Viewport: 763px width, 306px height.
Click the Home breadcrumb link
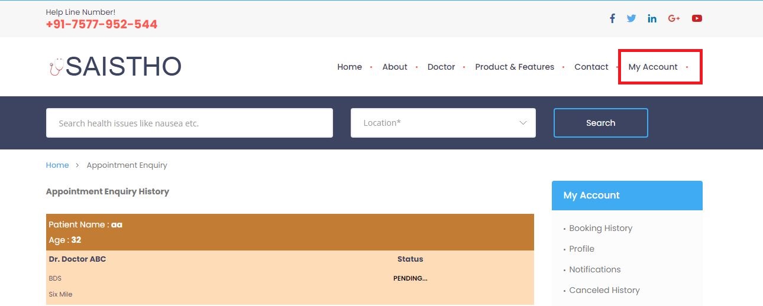click(57, 165)
